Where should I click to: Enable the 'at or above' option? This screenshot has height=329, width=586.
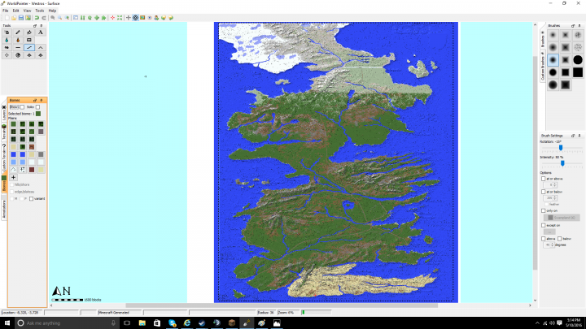pos(544,178)
